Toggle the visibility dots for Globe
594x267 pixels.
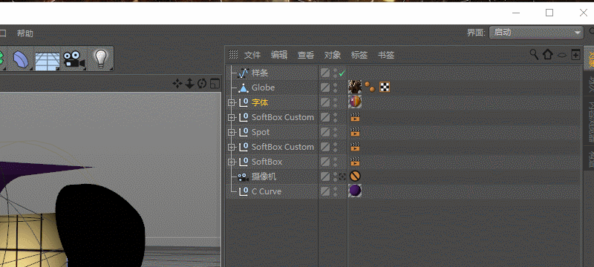tap(335, 88)
